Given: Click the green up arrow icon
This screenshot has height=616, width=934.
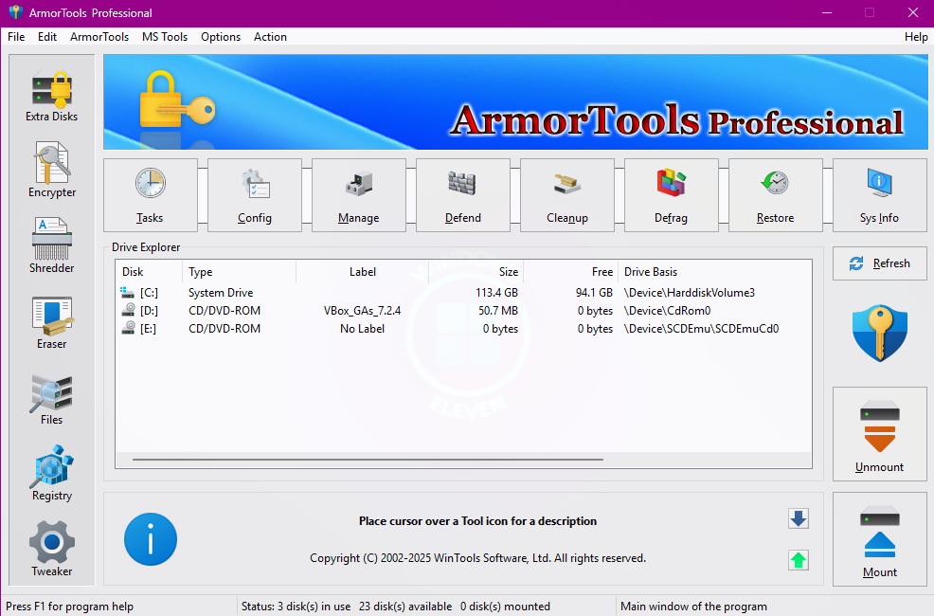Looking at the screenshot, I should [x=799, y=559].
